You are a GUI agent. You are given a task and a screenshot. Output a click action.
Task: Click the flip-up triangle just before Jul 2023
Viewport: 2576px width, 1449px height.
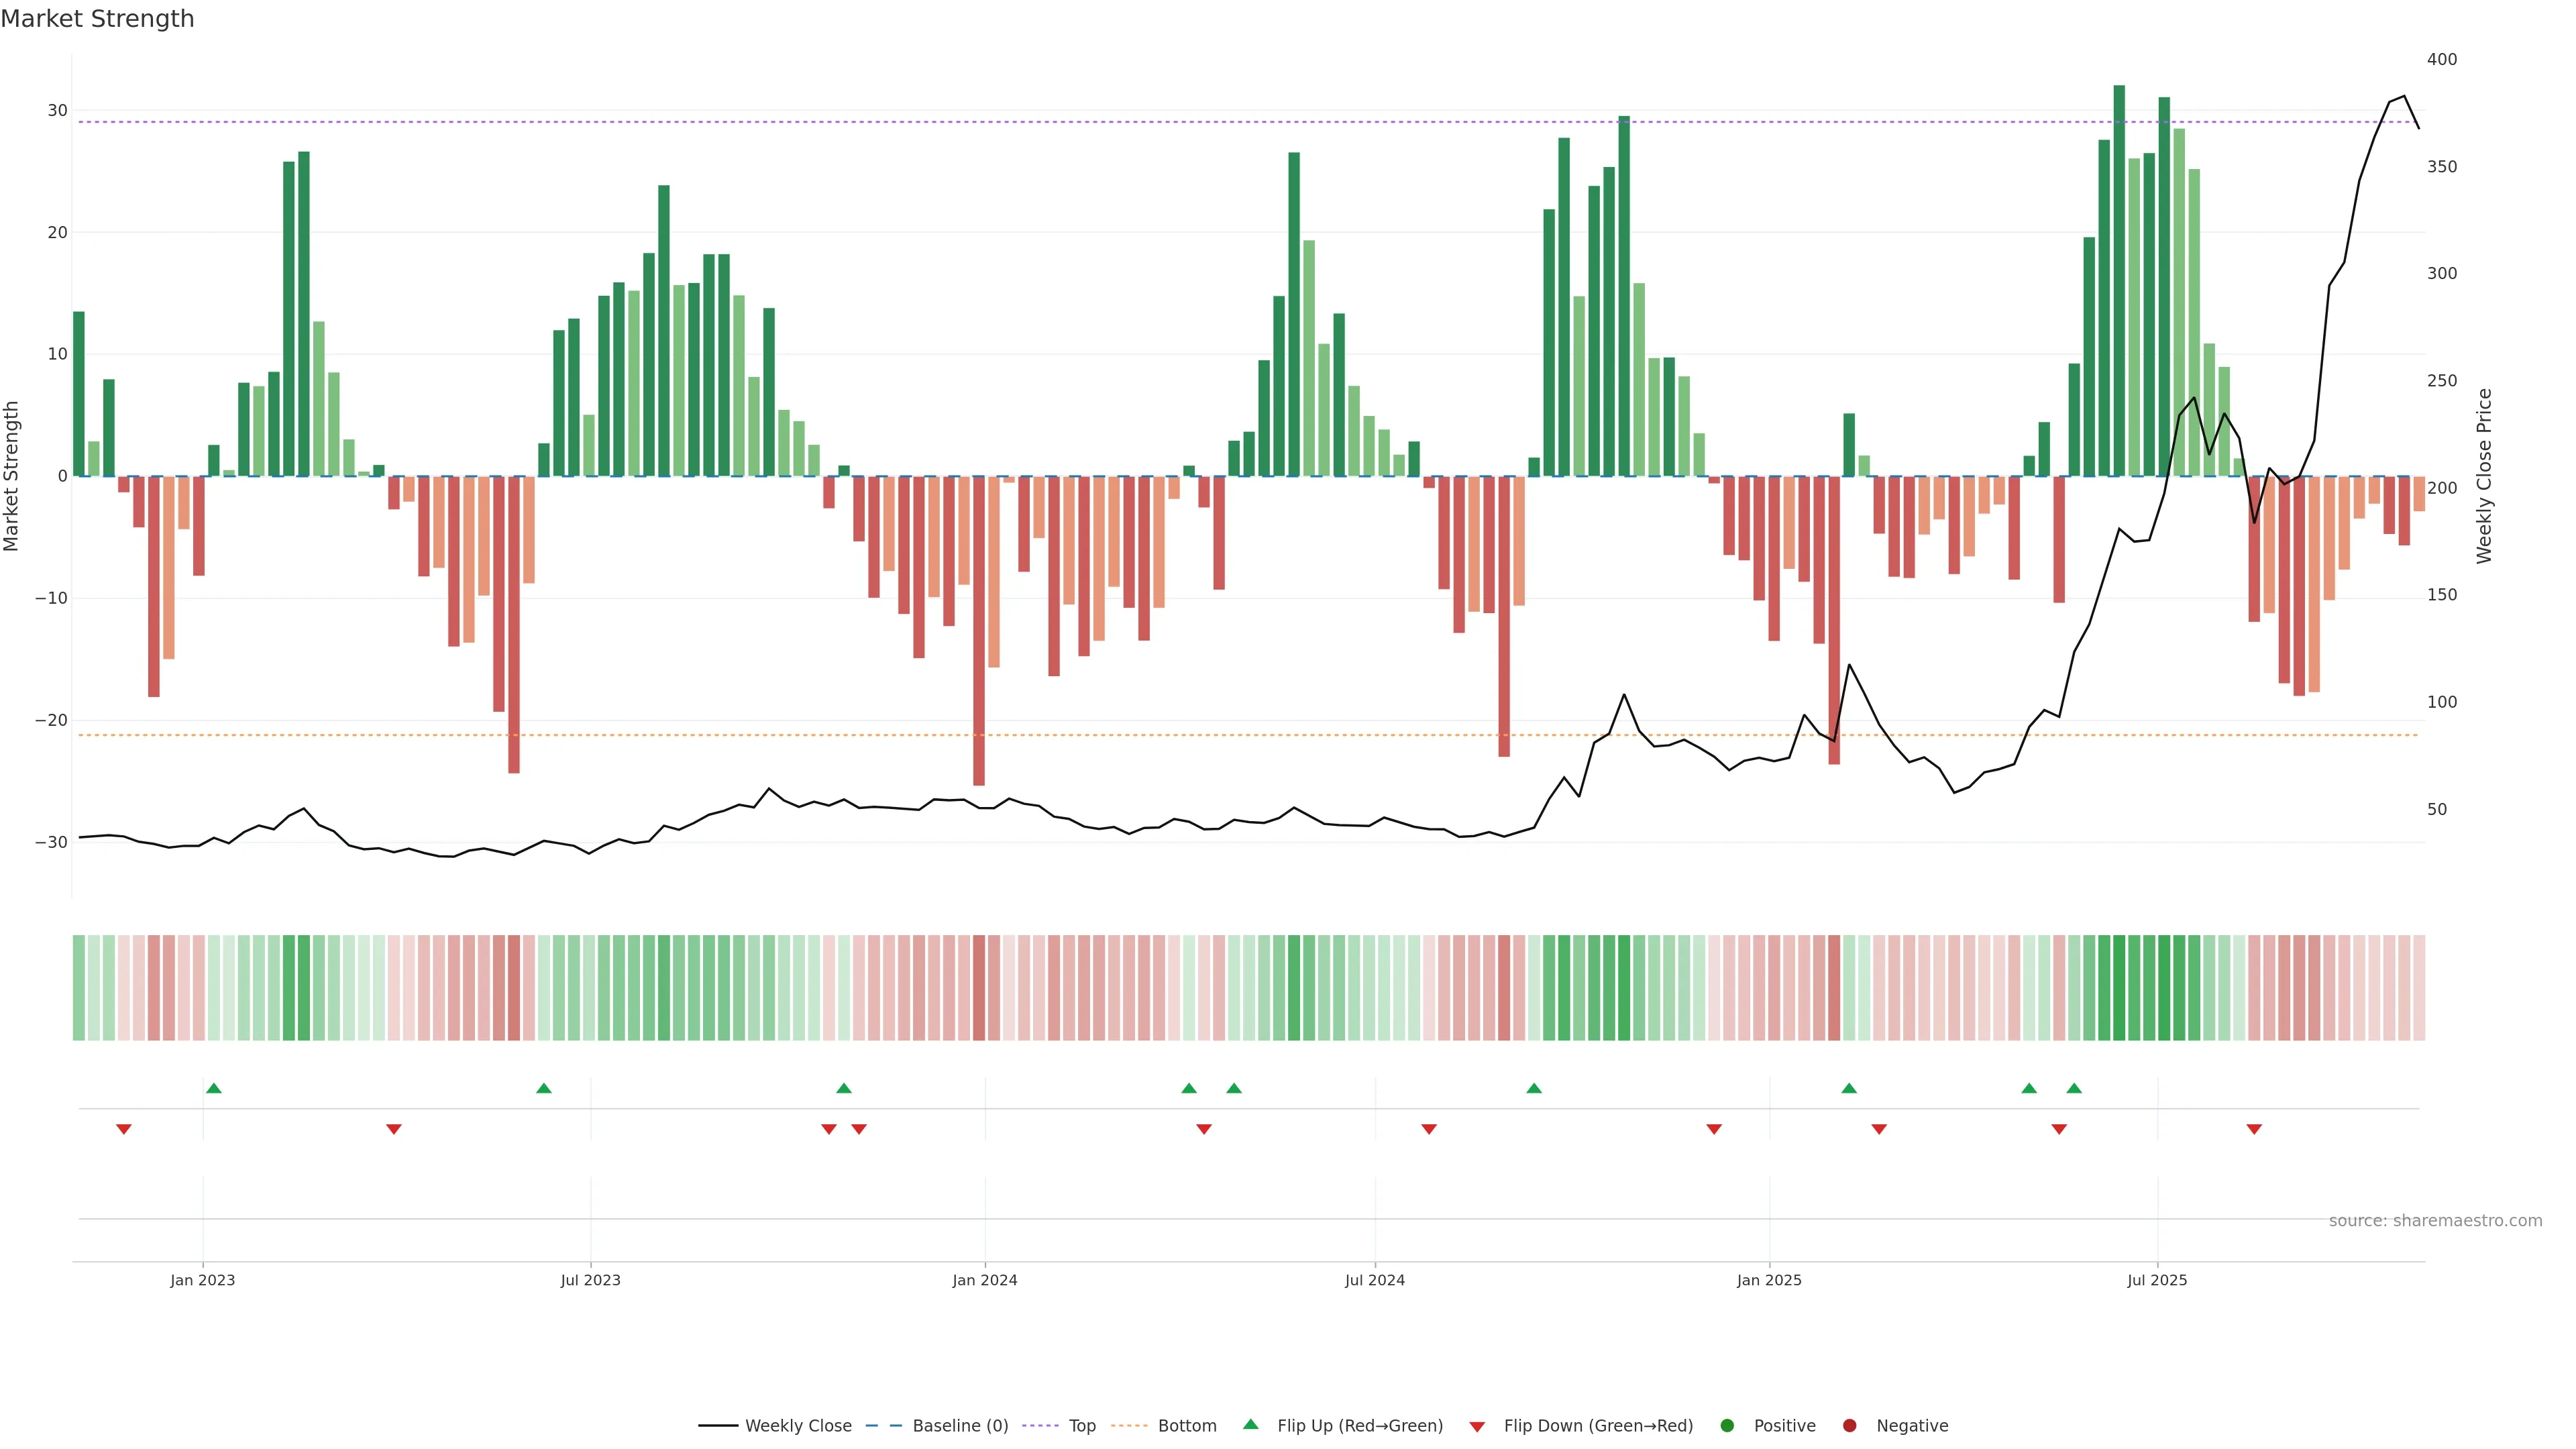point(544,1088)
